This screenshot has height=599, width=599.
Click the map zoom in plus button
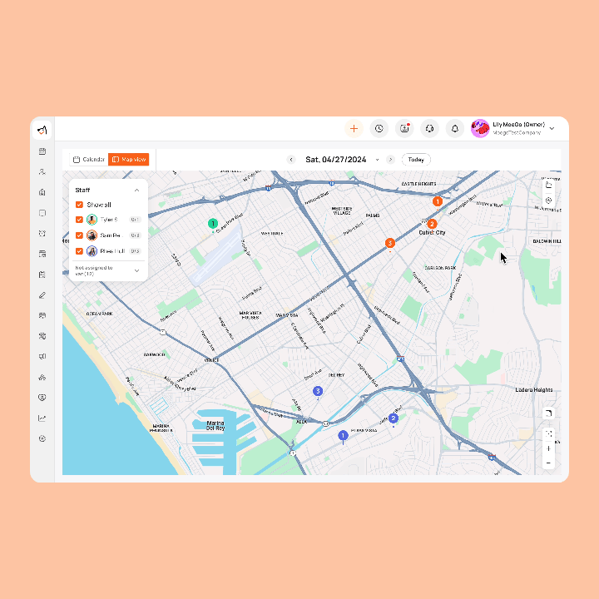tap(548, 448)
